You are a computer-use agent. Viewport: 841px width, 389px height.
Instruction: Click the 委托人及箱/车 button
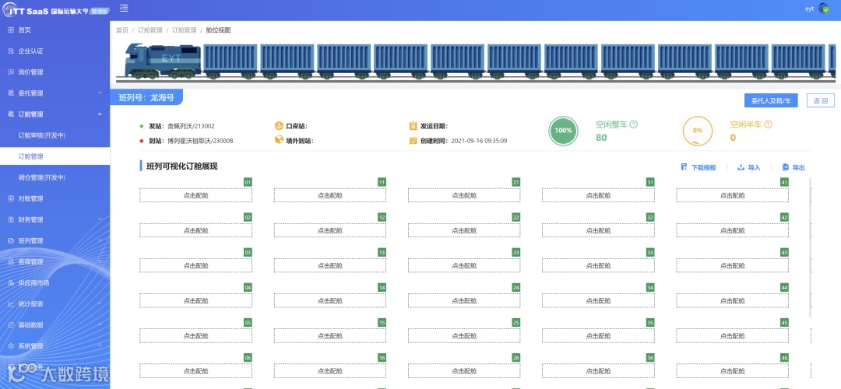(771, 100)
